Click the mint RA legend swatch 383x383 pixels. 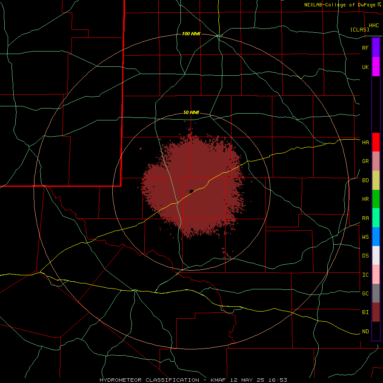(376, 217)
